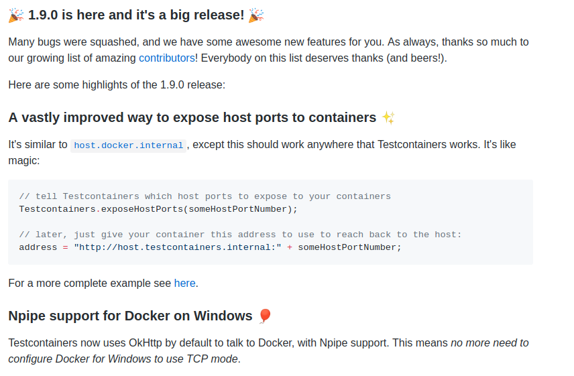Click the '1.9.0 is here' release heading

click(136, 15)
